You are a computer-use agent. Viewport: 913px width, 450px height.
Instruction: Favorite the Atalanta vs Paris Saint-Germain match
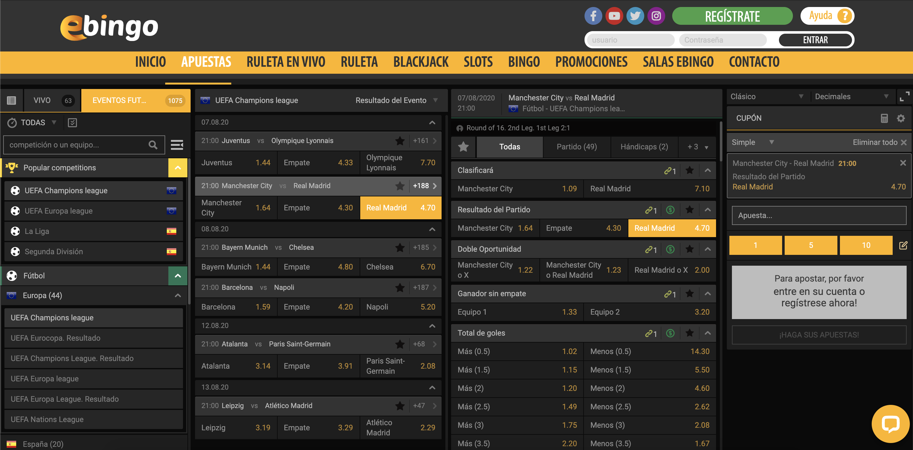coord(400,344)
